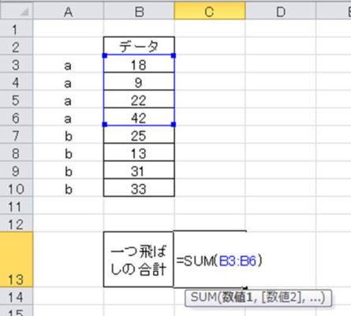The height and width of the screenshot is (316, 351).
Task: Click cell B10 with value 33
Action: (139, 188)
